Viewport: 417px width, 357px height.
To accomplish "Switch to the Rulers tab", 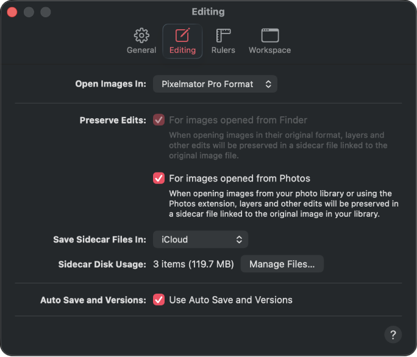I will [x=223, y=41].
